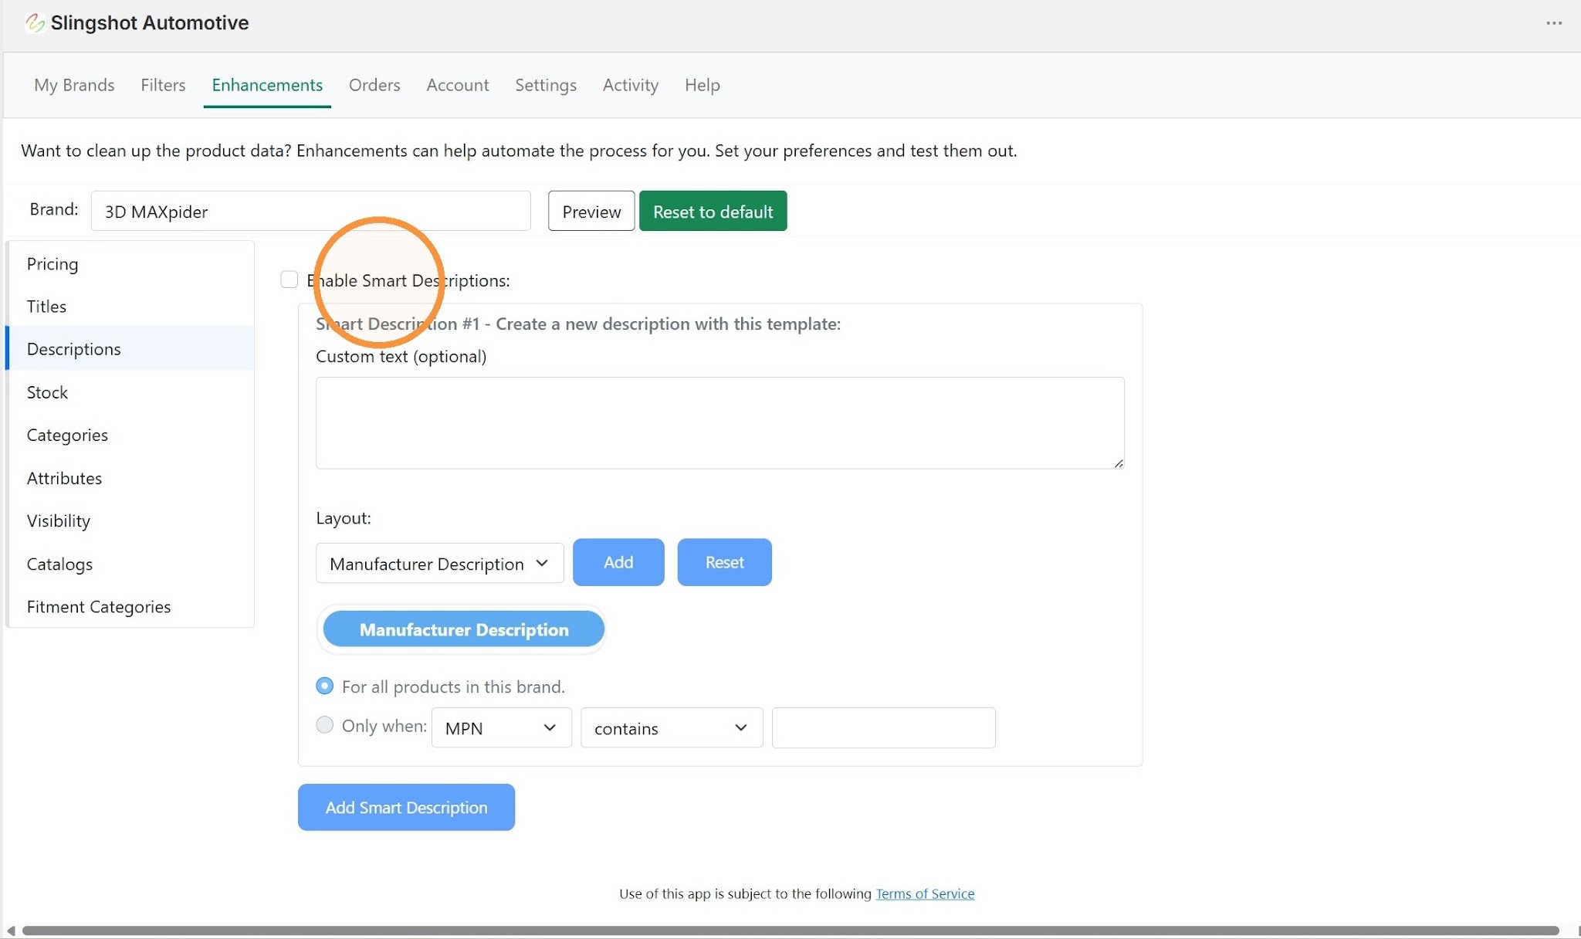Open Stock enhancement section
This screenshot has height=939, width=1581.
coord(130,392)
